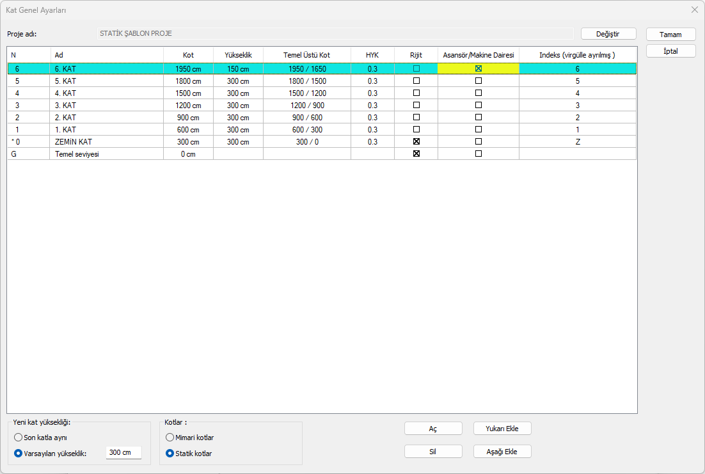Enable Rijit checkbox for 5. KAT row
The image size is (705, 474).
pos(416,81)
